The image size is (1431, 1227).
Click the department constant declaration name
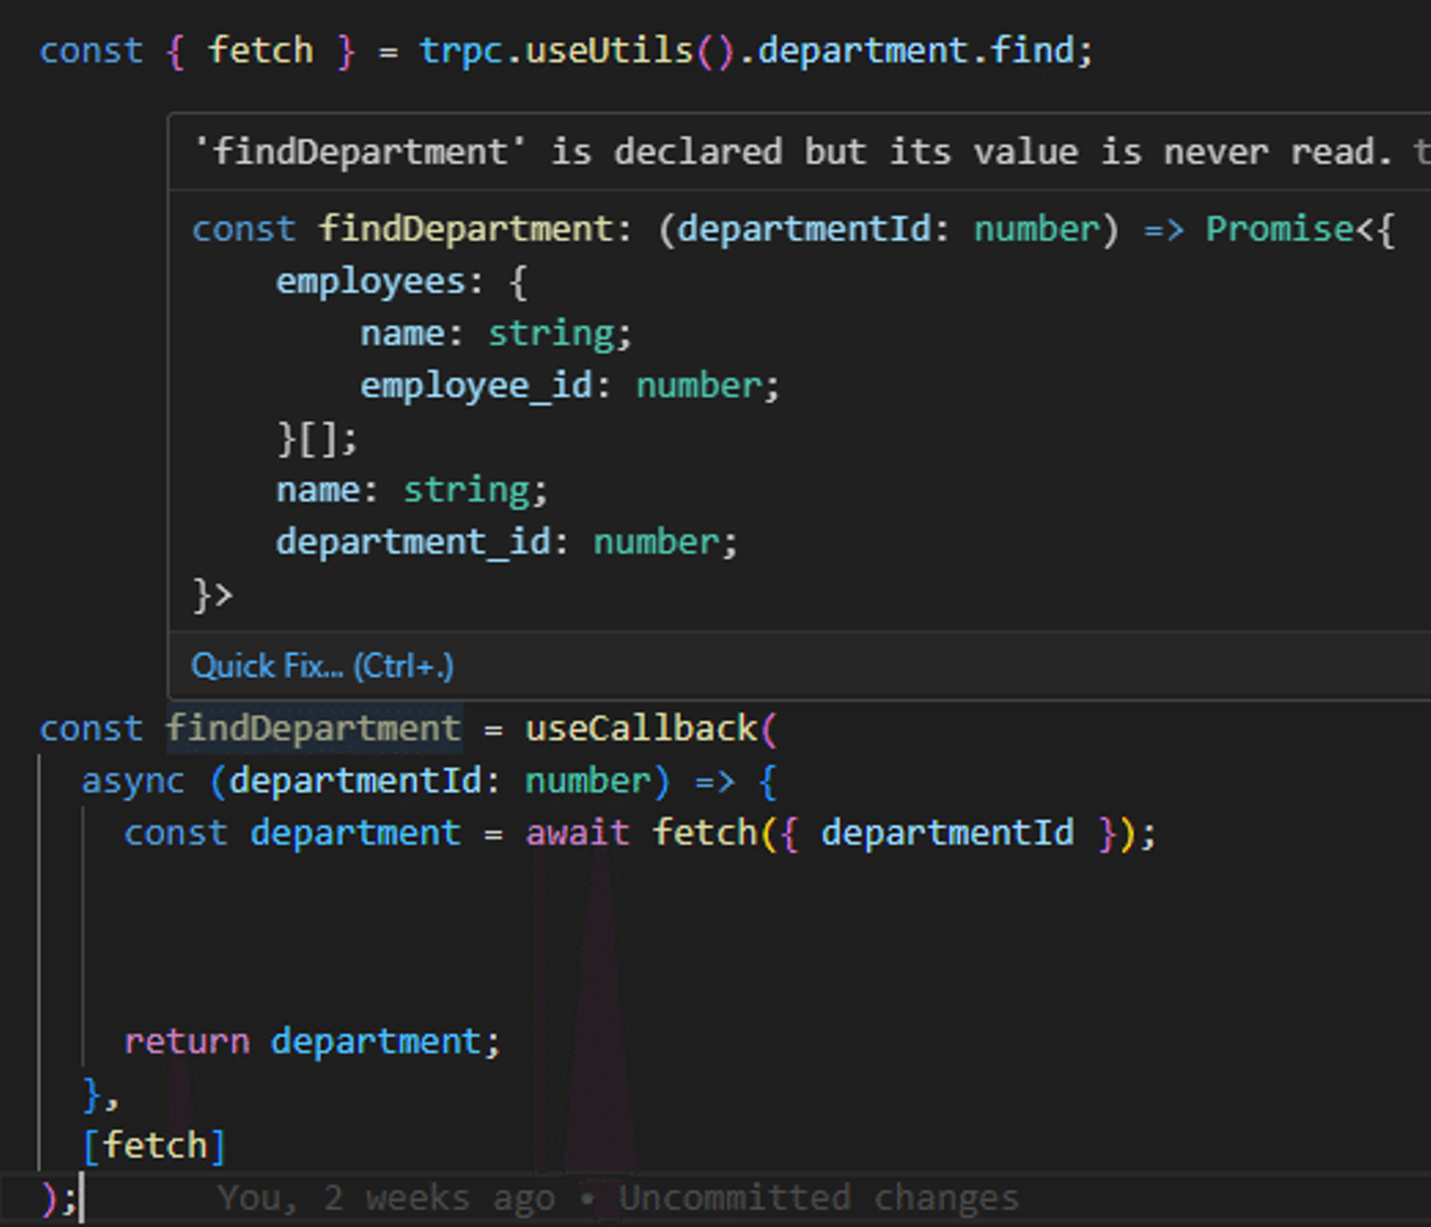coord(356,833)
